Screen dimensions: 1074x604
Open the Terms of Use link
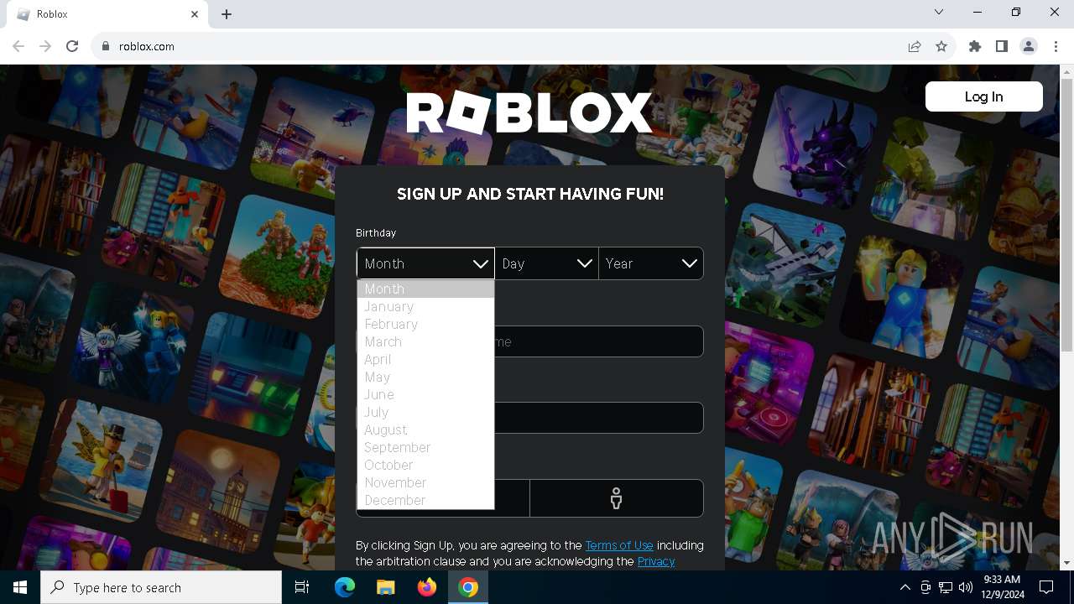[619, 545]
